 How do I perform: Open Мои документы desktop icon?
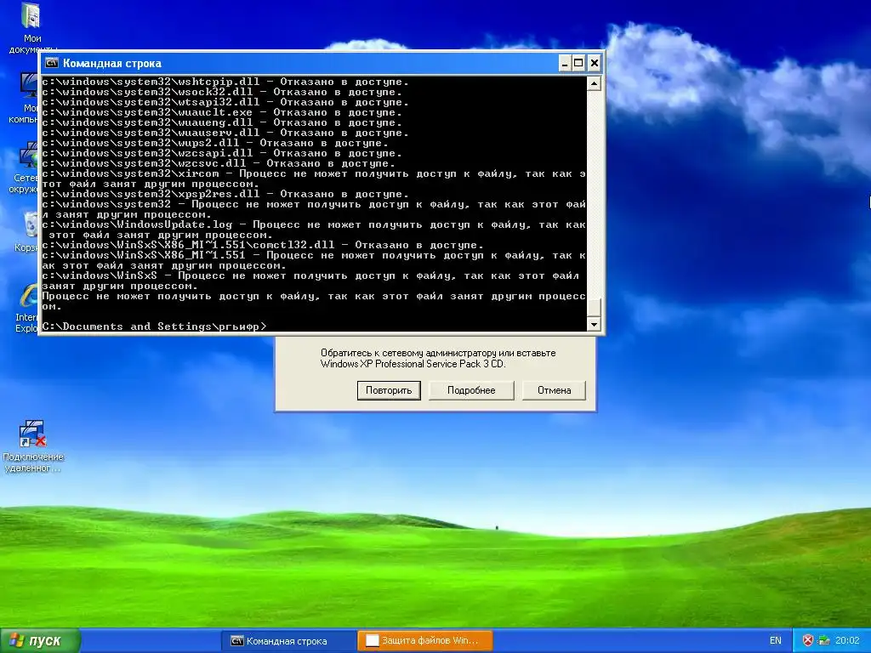pyautogui.click(x=31, y=29)
